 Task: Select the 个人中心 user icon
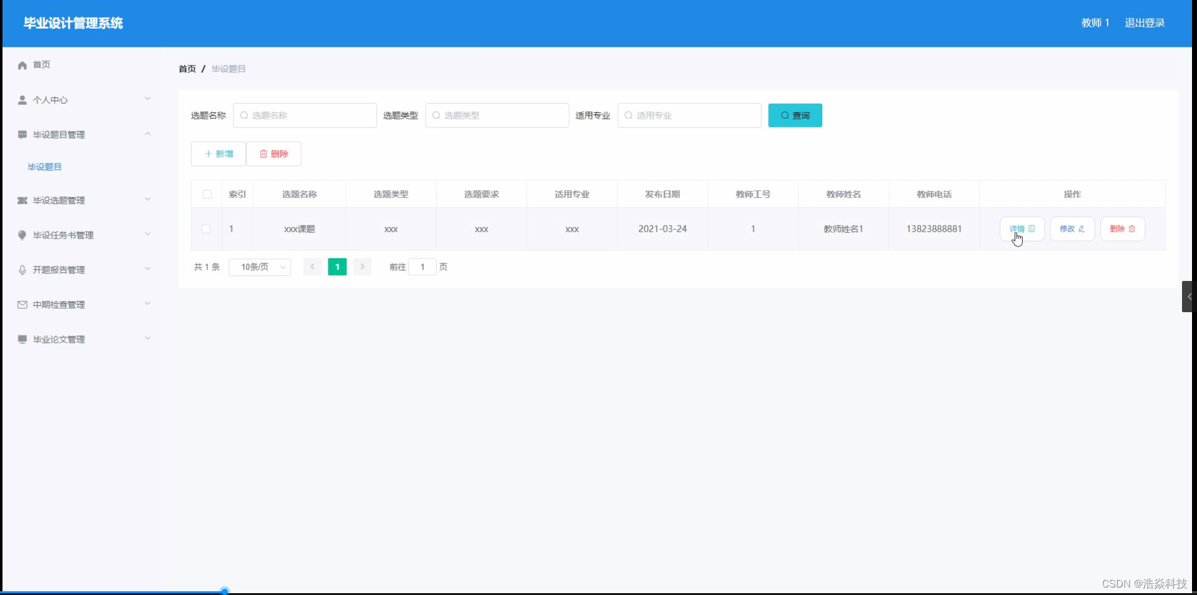click(x=22, y=99)
